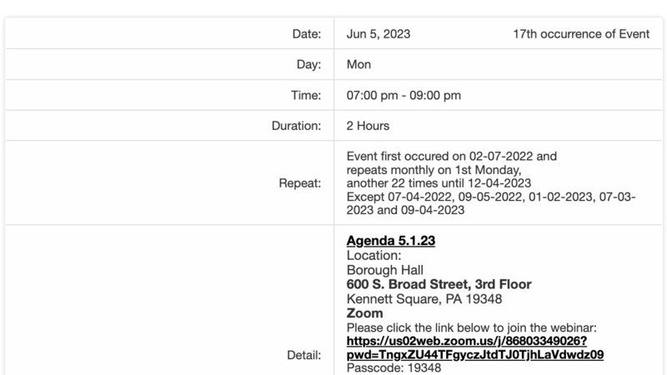Click the 'Detail:' row label
Viewport: 667px width, 375px height.
click(303, 355)
